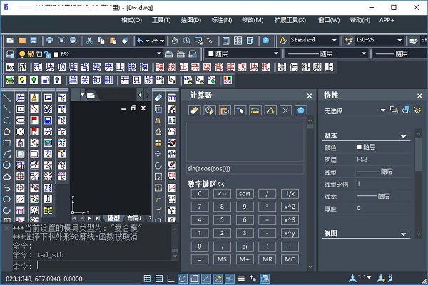The width and height of the screenshot is (428, 285).
Task: Select the Rectangle drawing tool
Action: pos(6,142)
